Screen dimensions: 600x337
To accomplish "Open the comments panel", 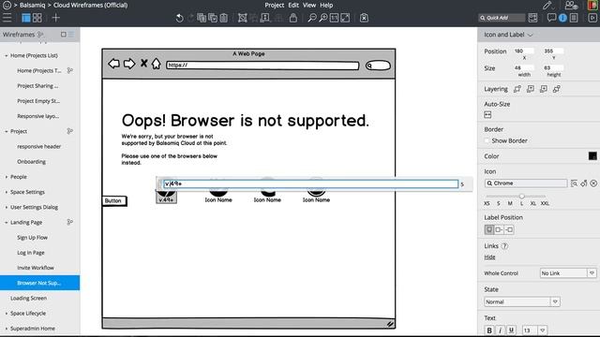I will pos(551,18).
